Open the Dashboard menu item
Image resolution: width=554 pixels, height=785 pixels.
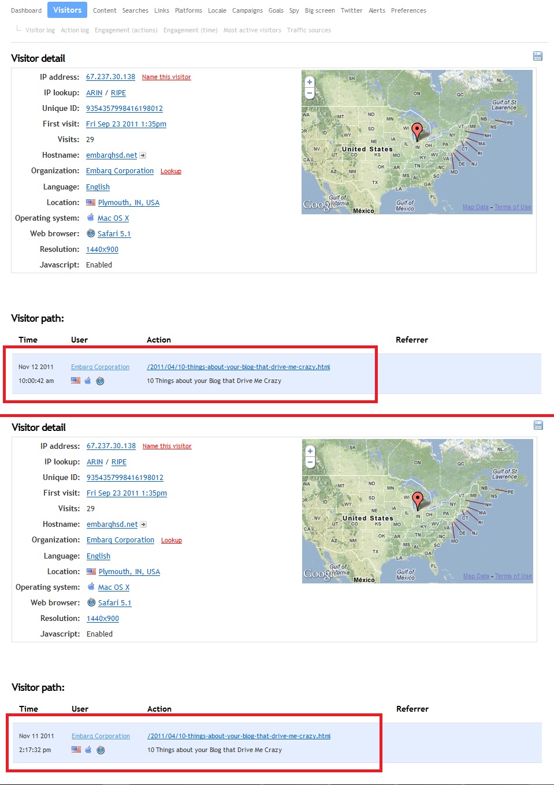click(26, 10)
